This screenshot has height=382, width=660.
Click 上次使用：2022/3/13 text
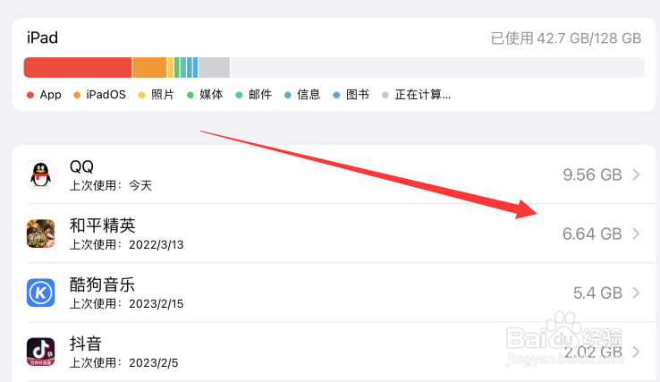(127, 245)
